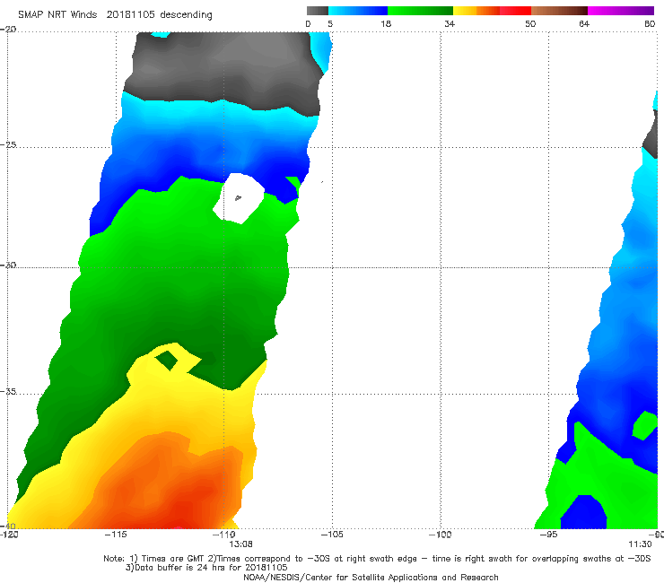The height and width of the screenshot is (583, 664).
Task: Click the yellow segment of the color bar
Action: [465, 11]
